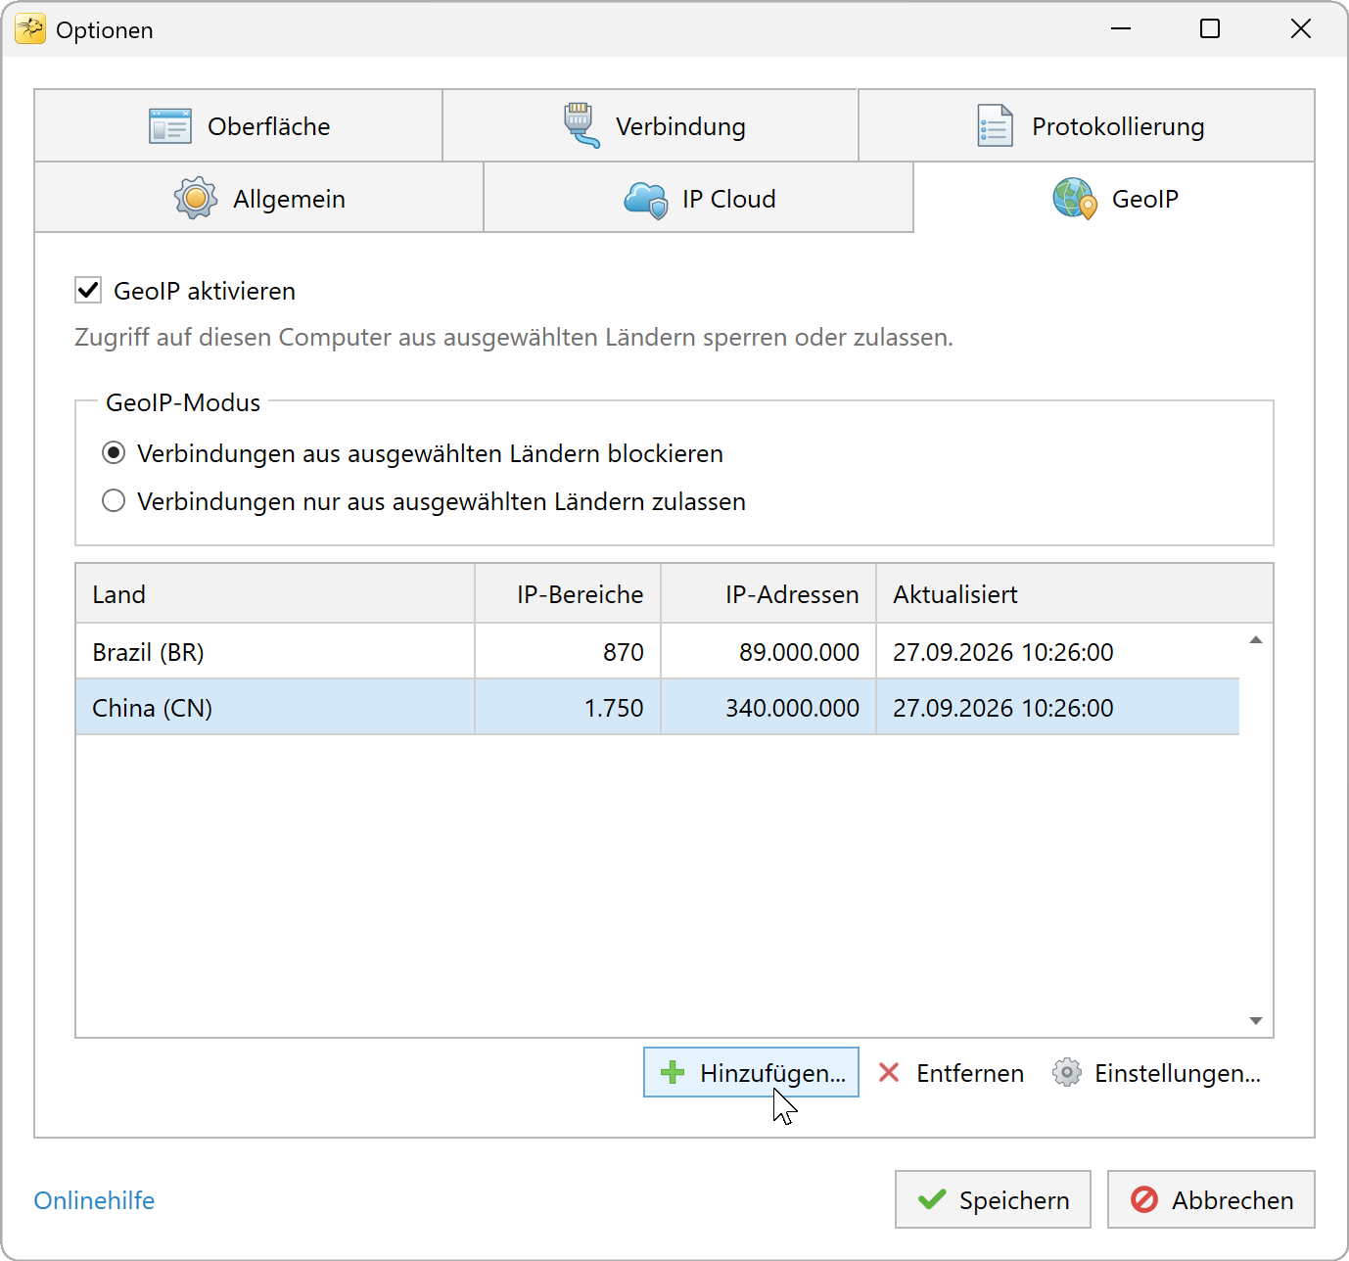The image size is (1349, 1261).
Task: Save options with Speichern
Action: pos(993,1199)
